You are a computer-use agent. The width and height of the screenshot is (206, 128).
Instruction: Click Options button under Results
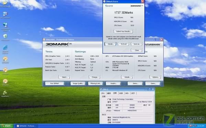pos(155,77)
